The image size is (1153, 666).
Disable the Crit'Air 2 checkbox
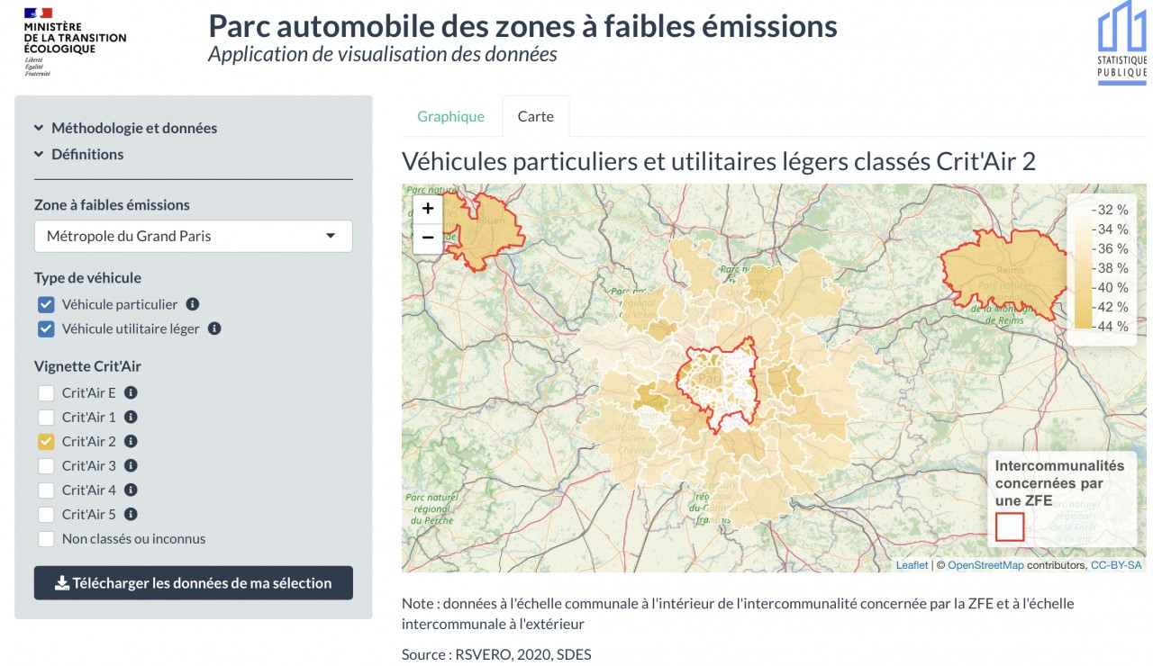coord(46,442)
